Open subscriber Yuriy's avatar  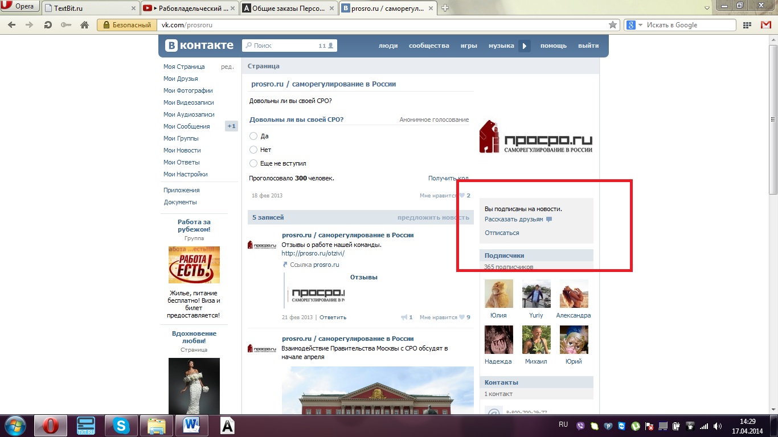[x=537, y=294]
